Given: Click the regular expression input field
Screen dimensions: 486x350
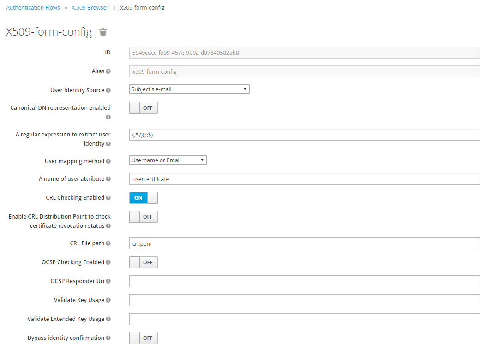Looking at the screenshot, I should (x=304, y=135).
